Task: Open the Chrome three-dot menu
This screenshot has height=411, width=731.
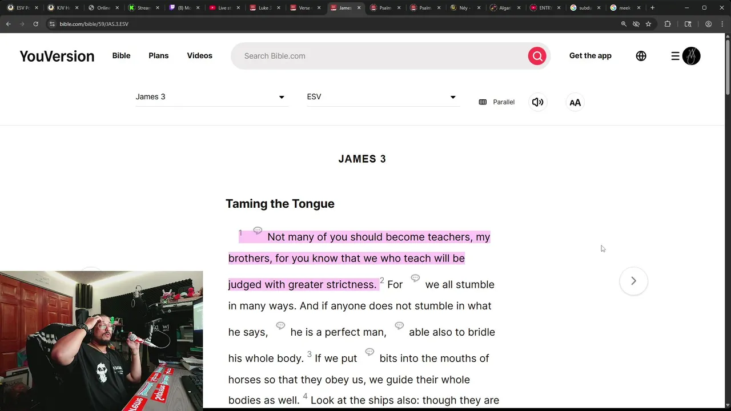Action: (x=721, y=24)
